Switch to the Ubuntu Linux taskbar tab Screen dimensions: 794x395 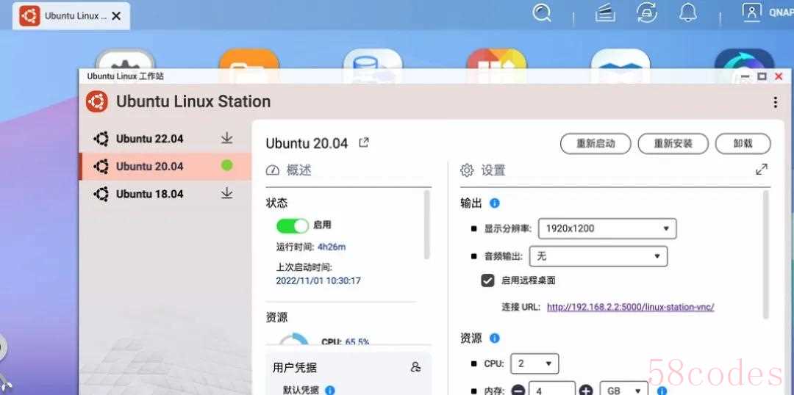(x=71, y=15)
